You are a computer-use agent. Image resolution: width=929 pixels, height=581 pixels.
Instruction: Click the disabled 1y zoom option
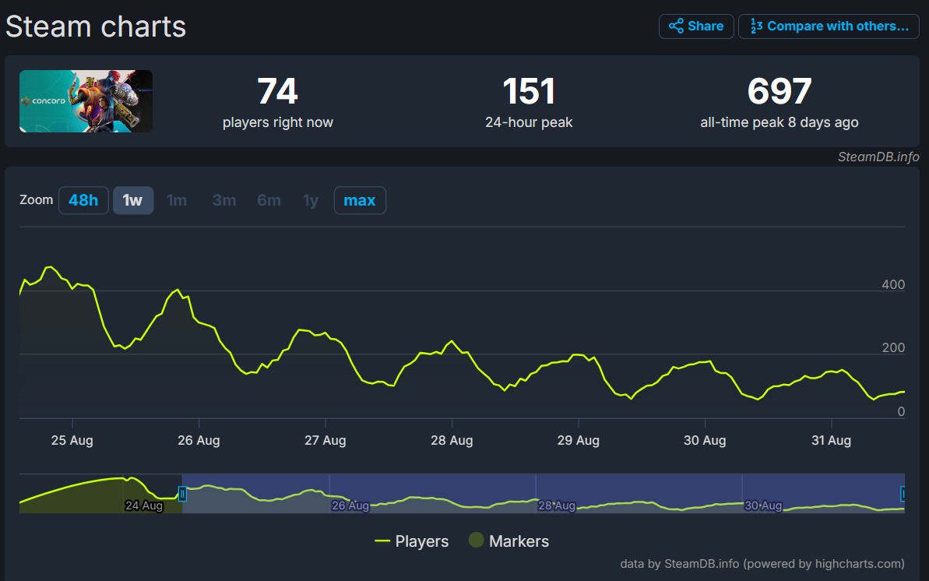pos(311,200)
